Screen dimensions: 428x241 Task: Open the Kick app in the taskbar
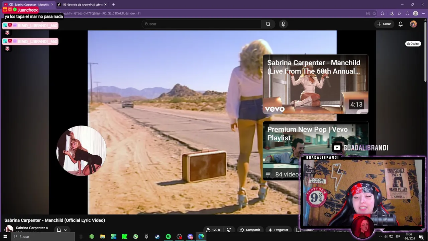click(124, 237)
